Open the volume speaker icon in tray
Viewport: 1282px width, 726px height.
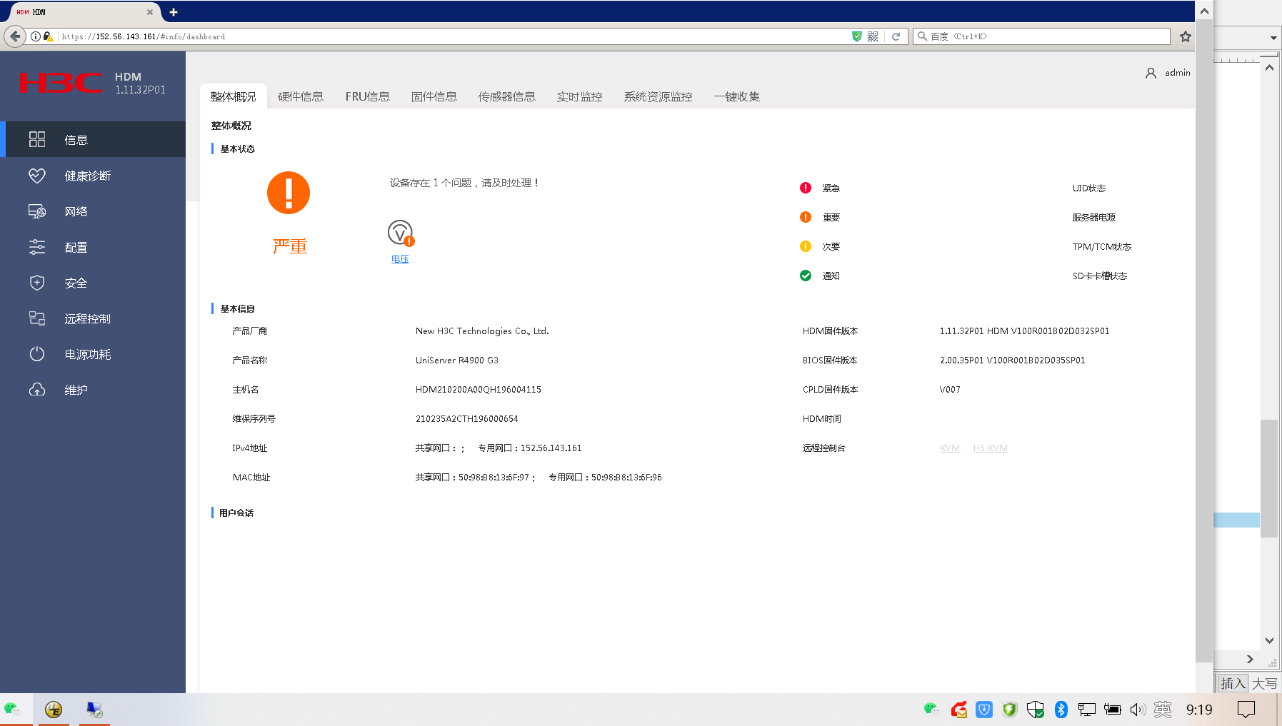click(1138, 709)
